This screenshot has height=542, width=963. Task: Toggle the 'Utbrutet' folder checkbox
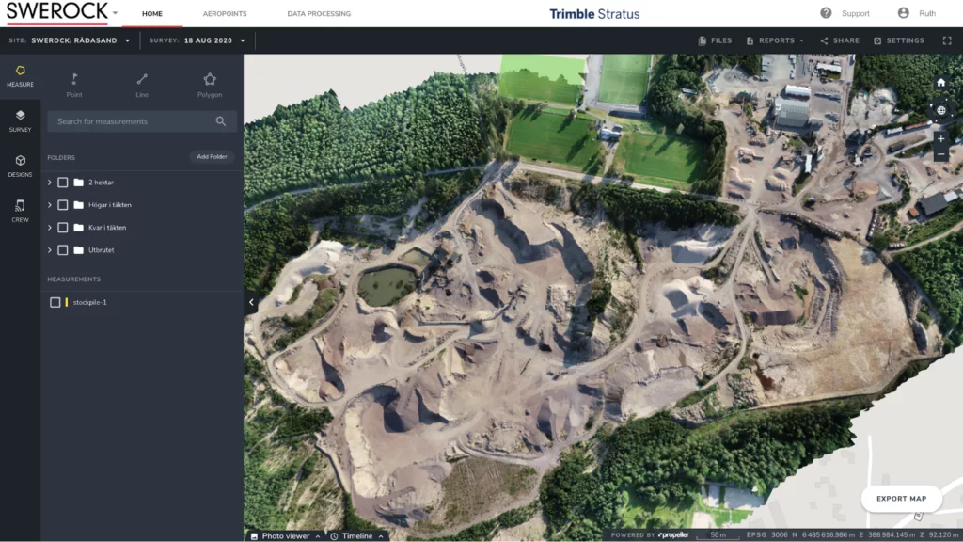(x=63, y=250)
